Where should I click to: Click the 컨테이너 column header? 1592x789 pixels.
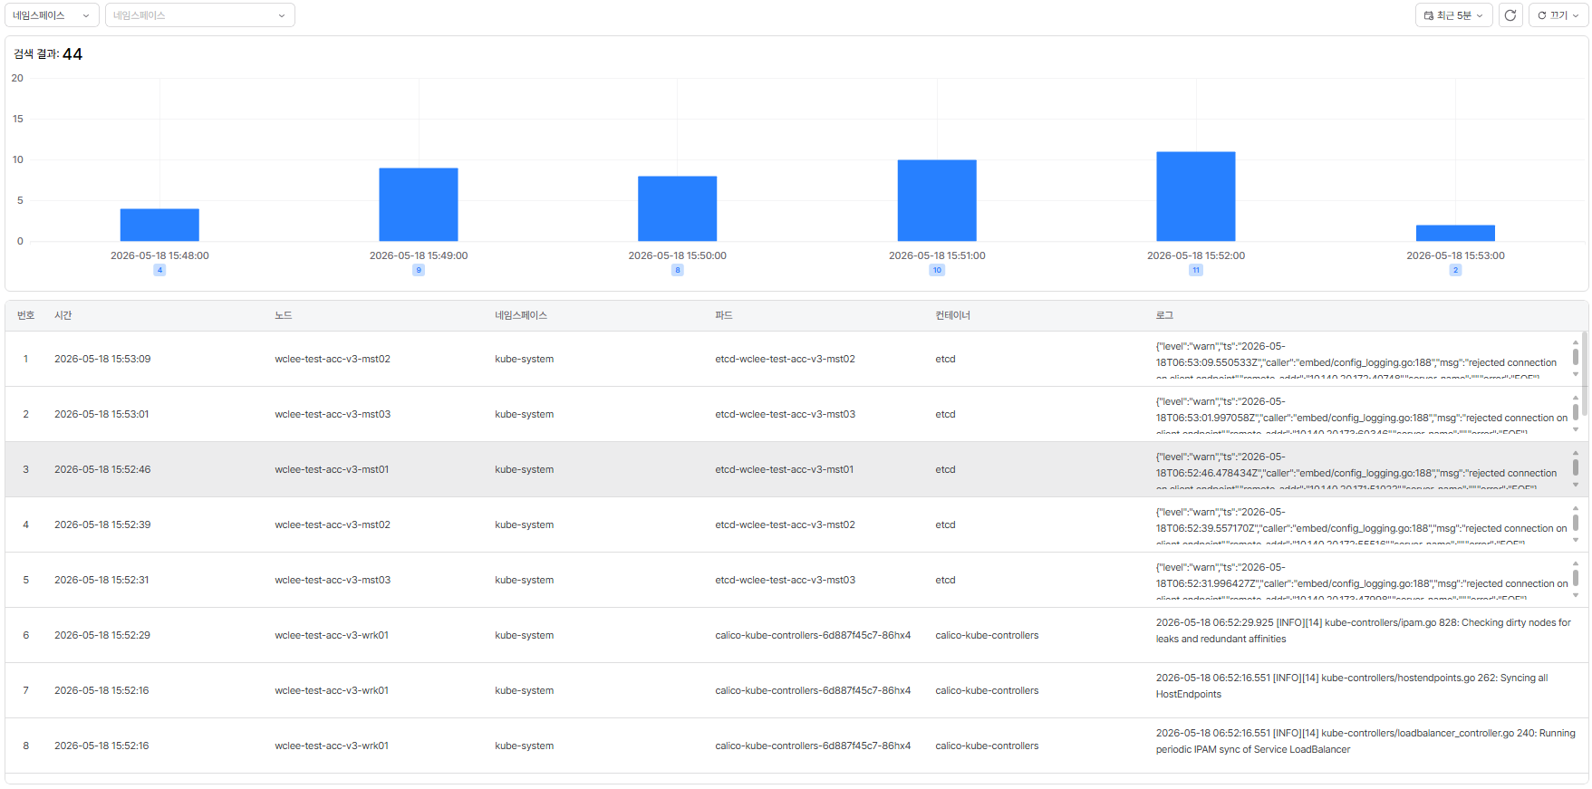tap(953, 315)
